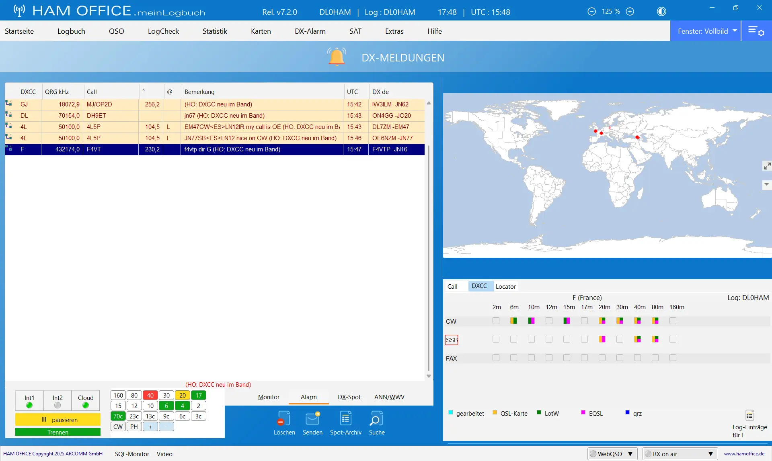Select the Locator tab
Image resolution: width=772 pixels, height=461 pixels.
point(505,286)
